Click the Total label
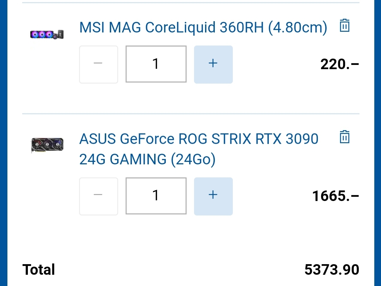Screen dimensions: 381x286 click(x=39, y=270)
